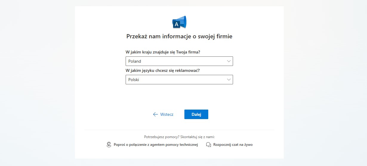The width and height of the screenshot is (367, 166).
Task: Open the combo box showing Poland
Action: pyautogui.click(x=179, y=61)
